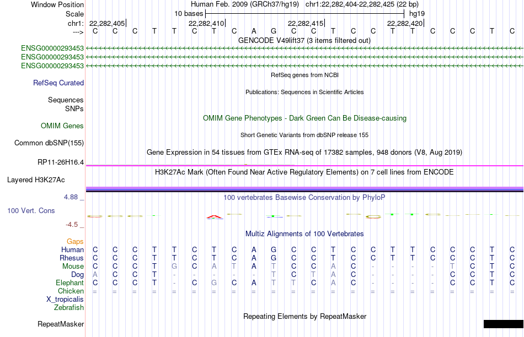The width and height of the screenshot is (524, 337).
Task: Open 'Multiz Alignments of 100 Vertebrates' title
Action: 304,234
